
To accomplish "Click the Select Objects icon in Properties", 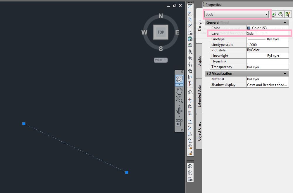I will point(281,14).
